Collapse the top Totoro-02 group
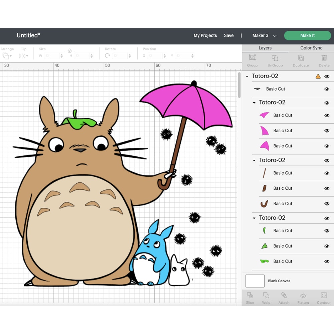Viewport: 334px width, 334px height. pos(247,76)
